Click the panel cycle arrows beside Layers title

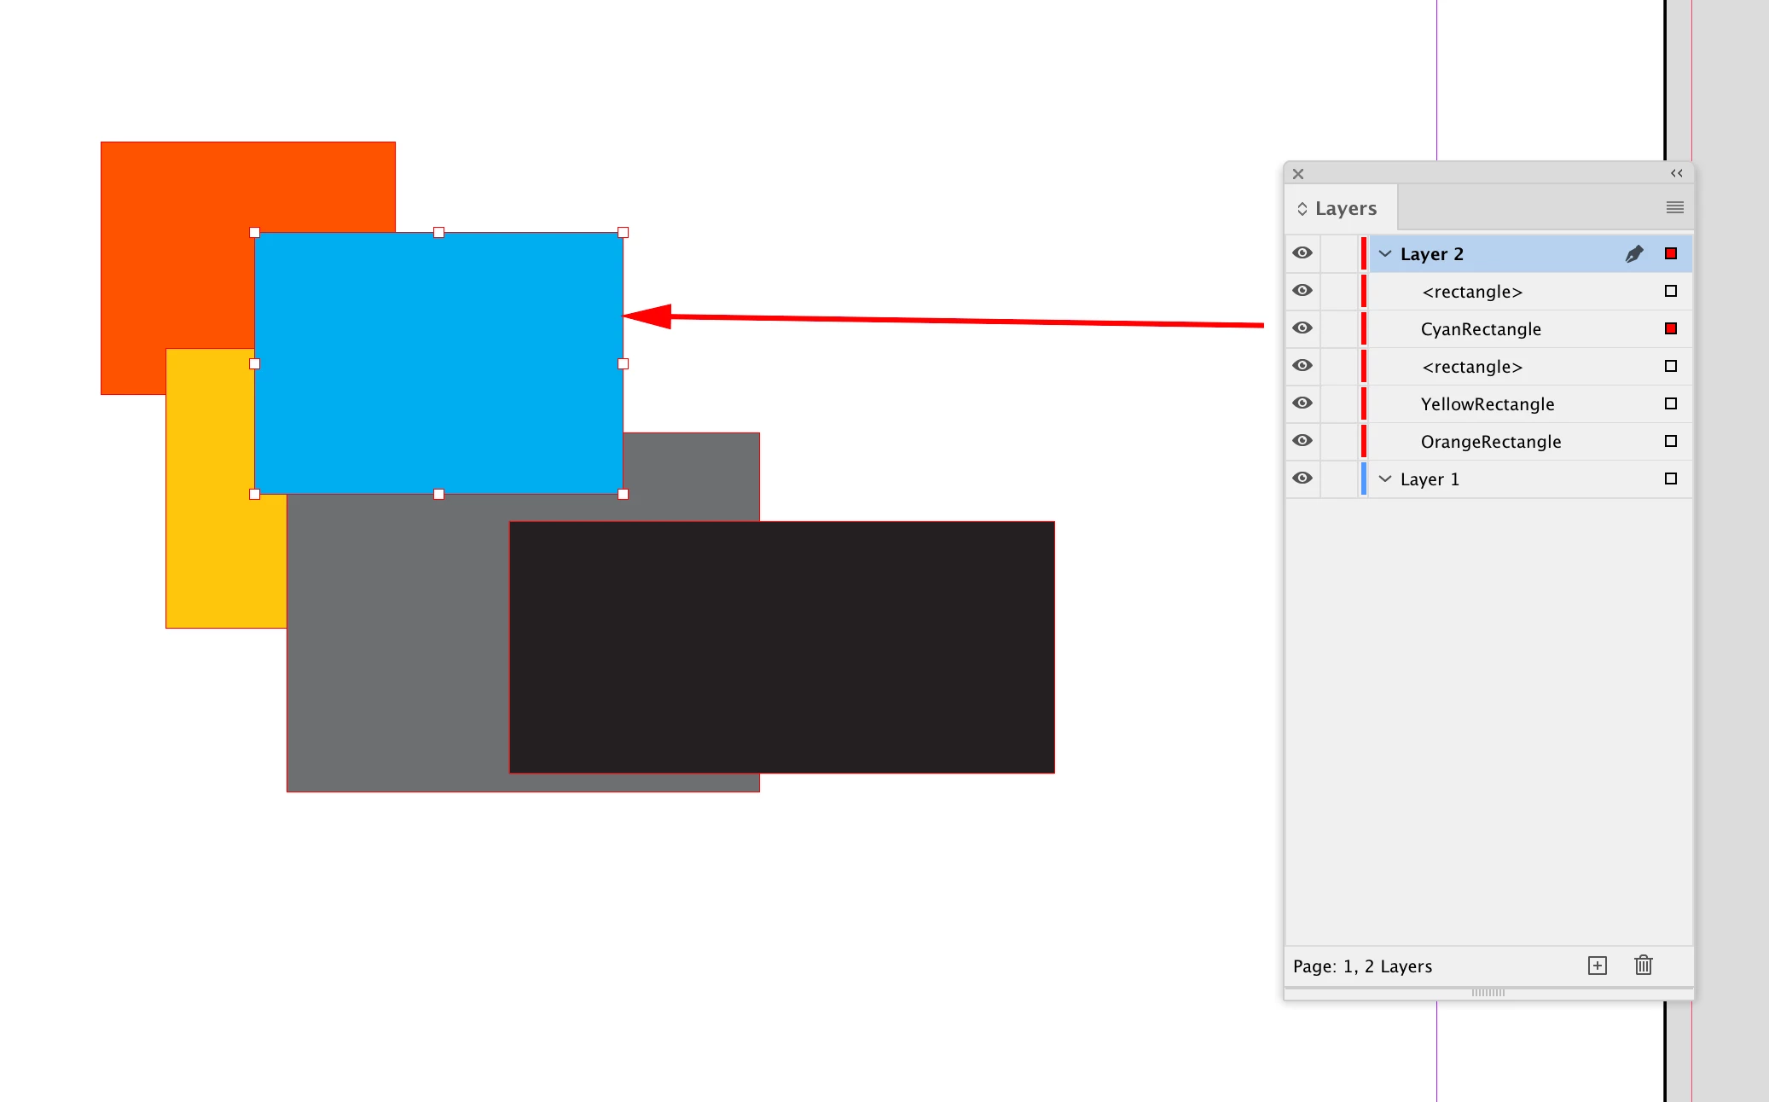[1302, 209]
